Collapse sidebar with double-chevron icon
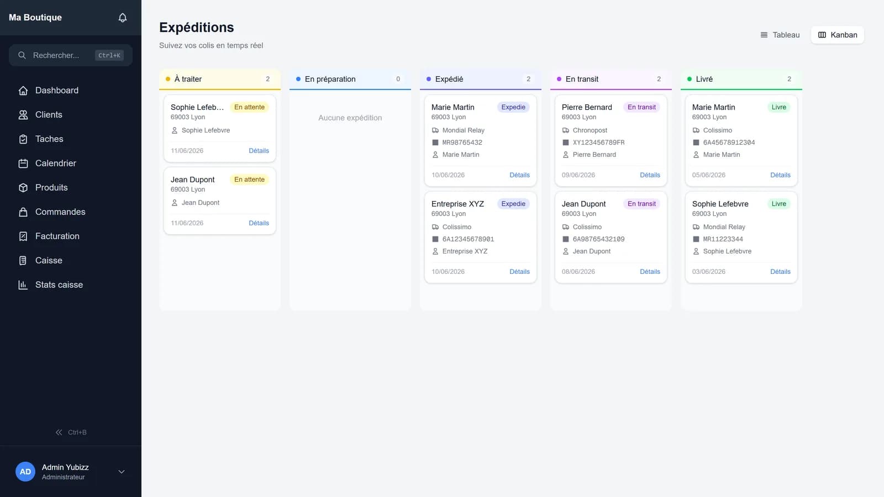 pyautogui.click(x=59, y=432)
